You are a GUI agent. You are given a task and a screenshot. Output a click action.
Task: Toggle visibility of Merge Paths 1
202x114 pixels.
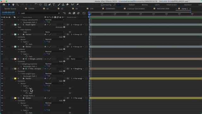tap(2, 96)
